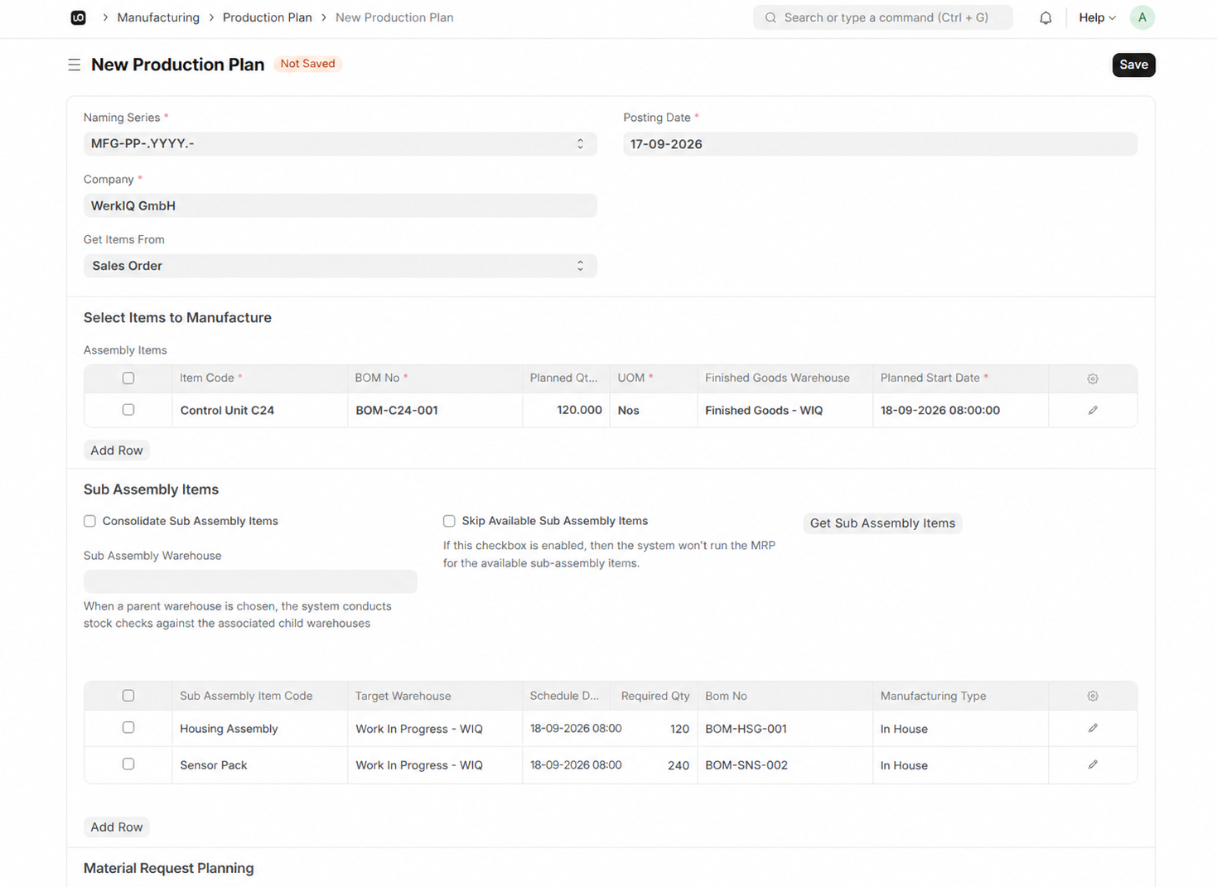
Task: Toggle the sidebar hamburger menu
Action: 75,65
